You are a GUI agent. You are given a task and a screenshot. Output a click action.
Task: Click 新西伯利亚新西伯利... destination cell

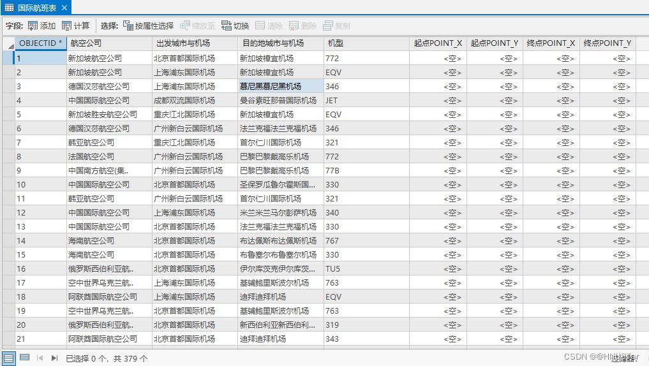point(281,325)
